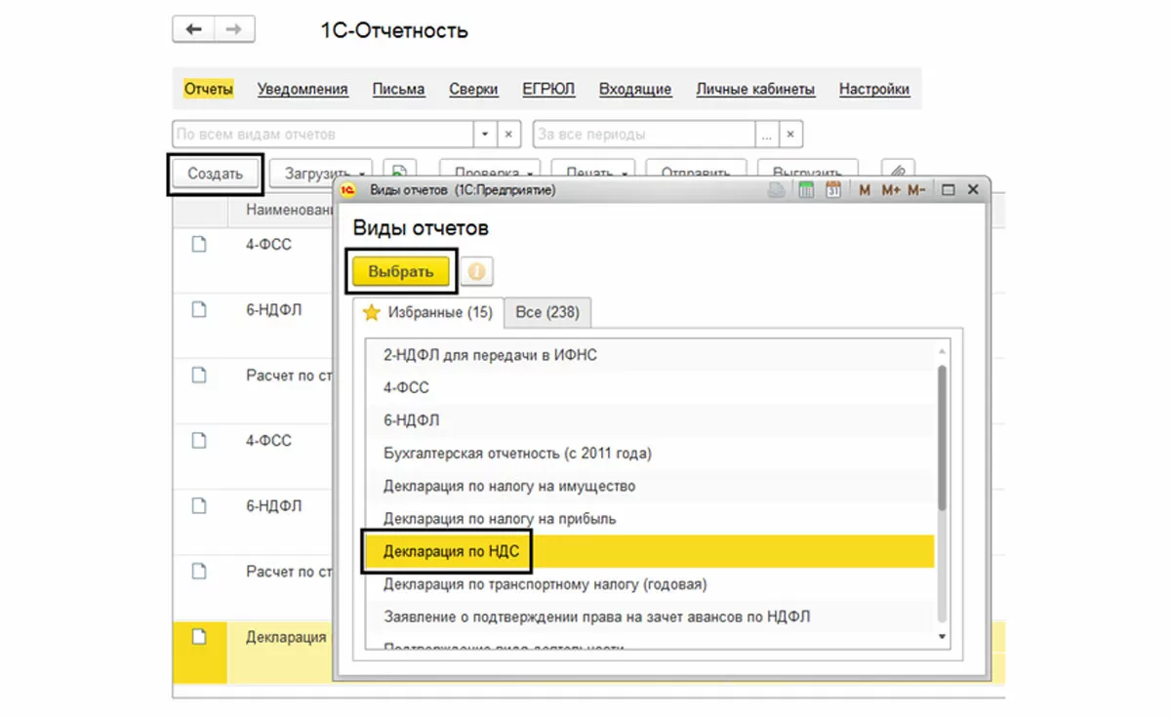Click into the За все периоды field
Viewport: 1171px width, 717px height.
coord(645,135)
